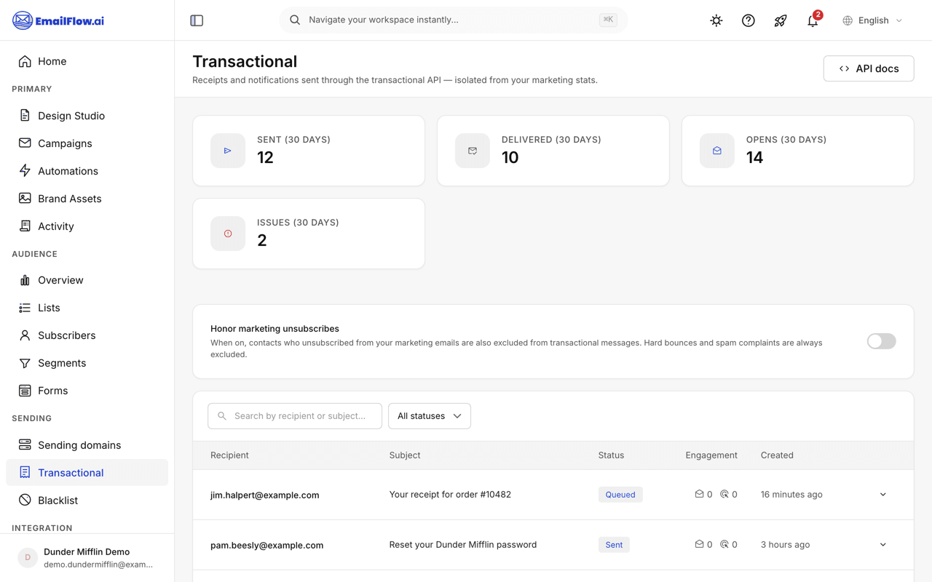Click subject Reset your Dunder Mifflin password
This screenshot has height=582, width=932.
tap(463, 545)
